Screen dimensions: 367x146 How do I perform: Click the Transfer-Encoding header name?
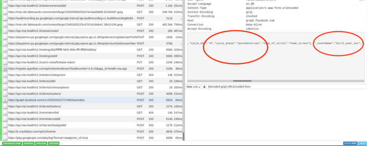[201, 16]
